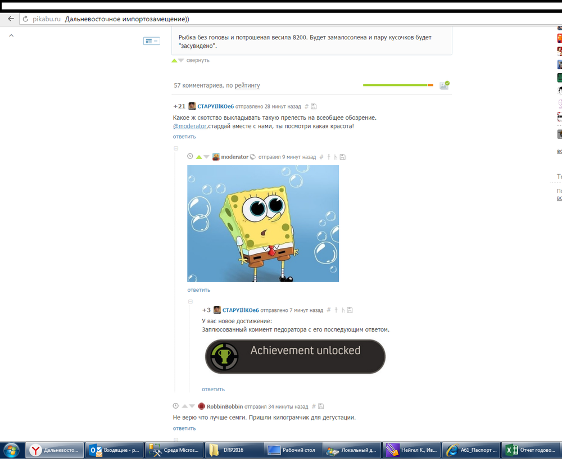
Task: Switch to Yandex Browser taskbar item
Action: click(55, 450)
